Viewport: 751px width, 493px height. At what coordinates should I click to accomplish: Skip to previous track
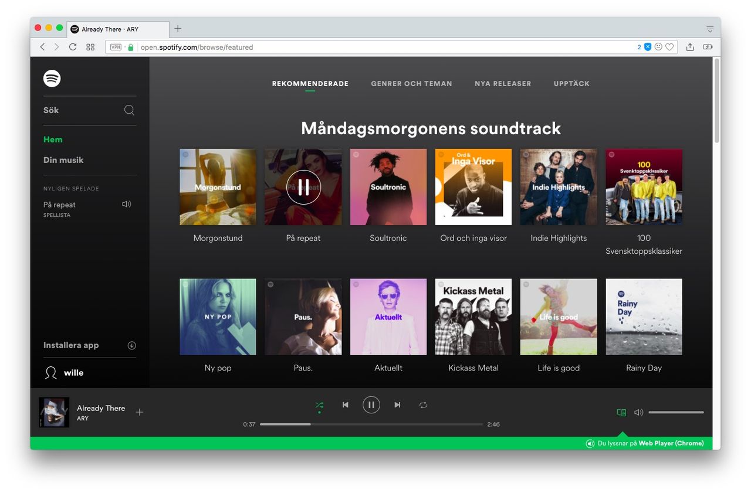click(346, 405)
